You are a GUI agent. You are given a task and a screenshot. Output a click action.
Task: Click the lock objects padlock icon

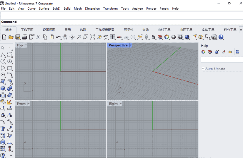[x=153, y=37]
